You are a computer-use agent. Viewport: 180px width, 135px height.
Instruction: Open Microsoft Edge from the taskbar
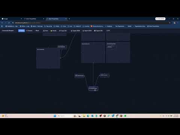click(x=88, y=116)
